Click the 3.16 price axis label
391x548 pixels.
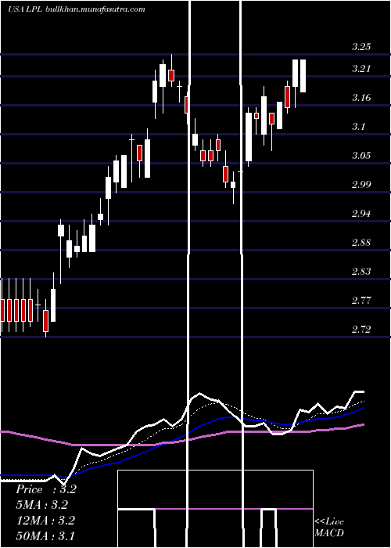pos(361,98)
